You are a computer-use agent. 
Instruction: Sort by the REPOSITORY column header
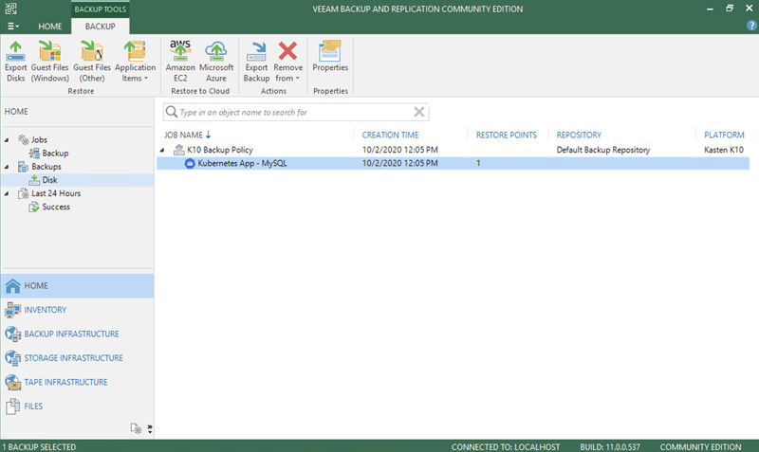point(579,135)
